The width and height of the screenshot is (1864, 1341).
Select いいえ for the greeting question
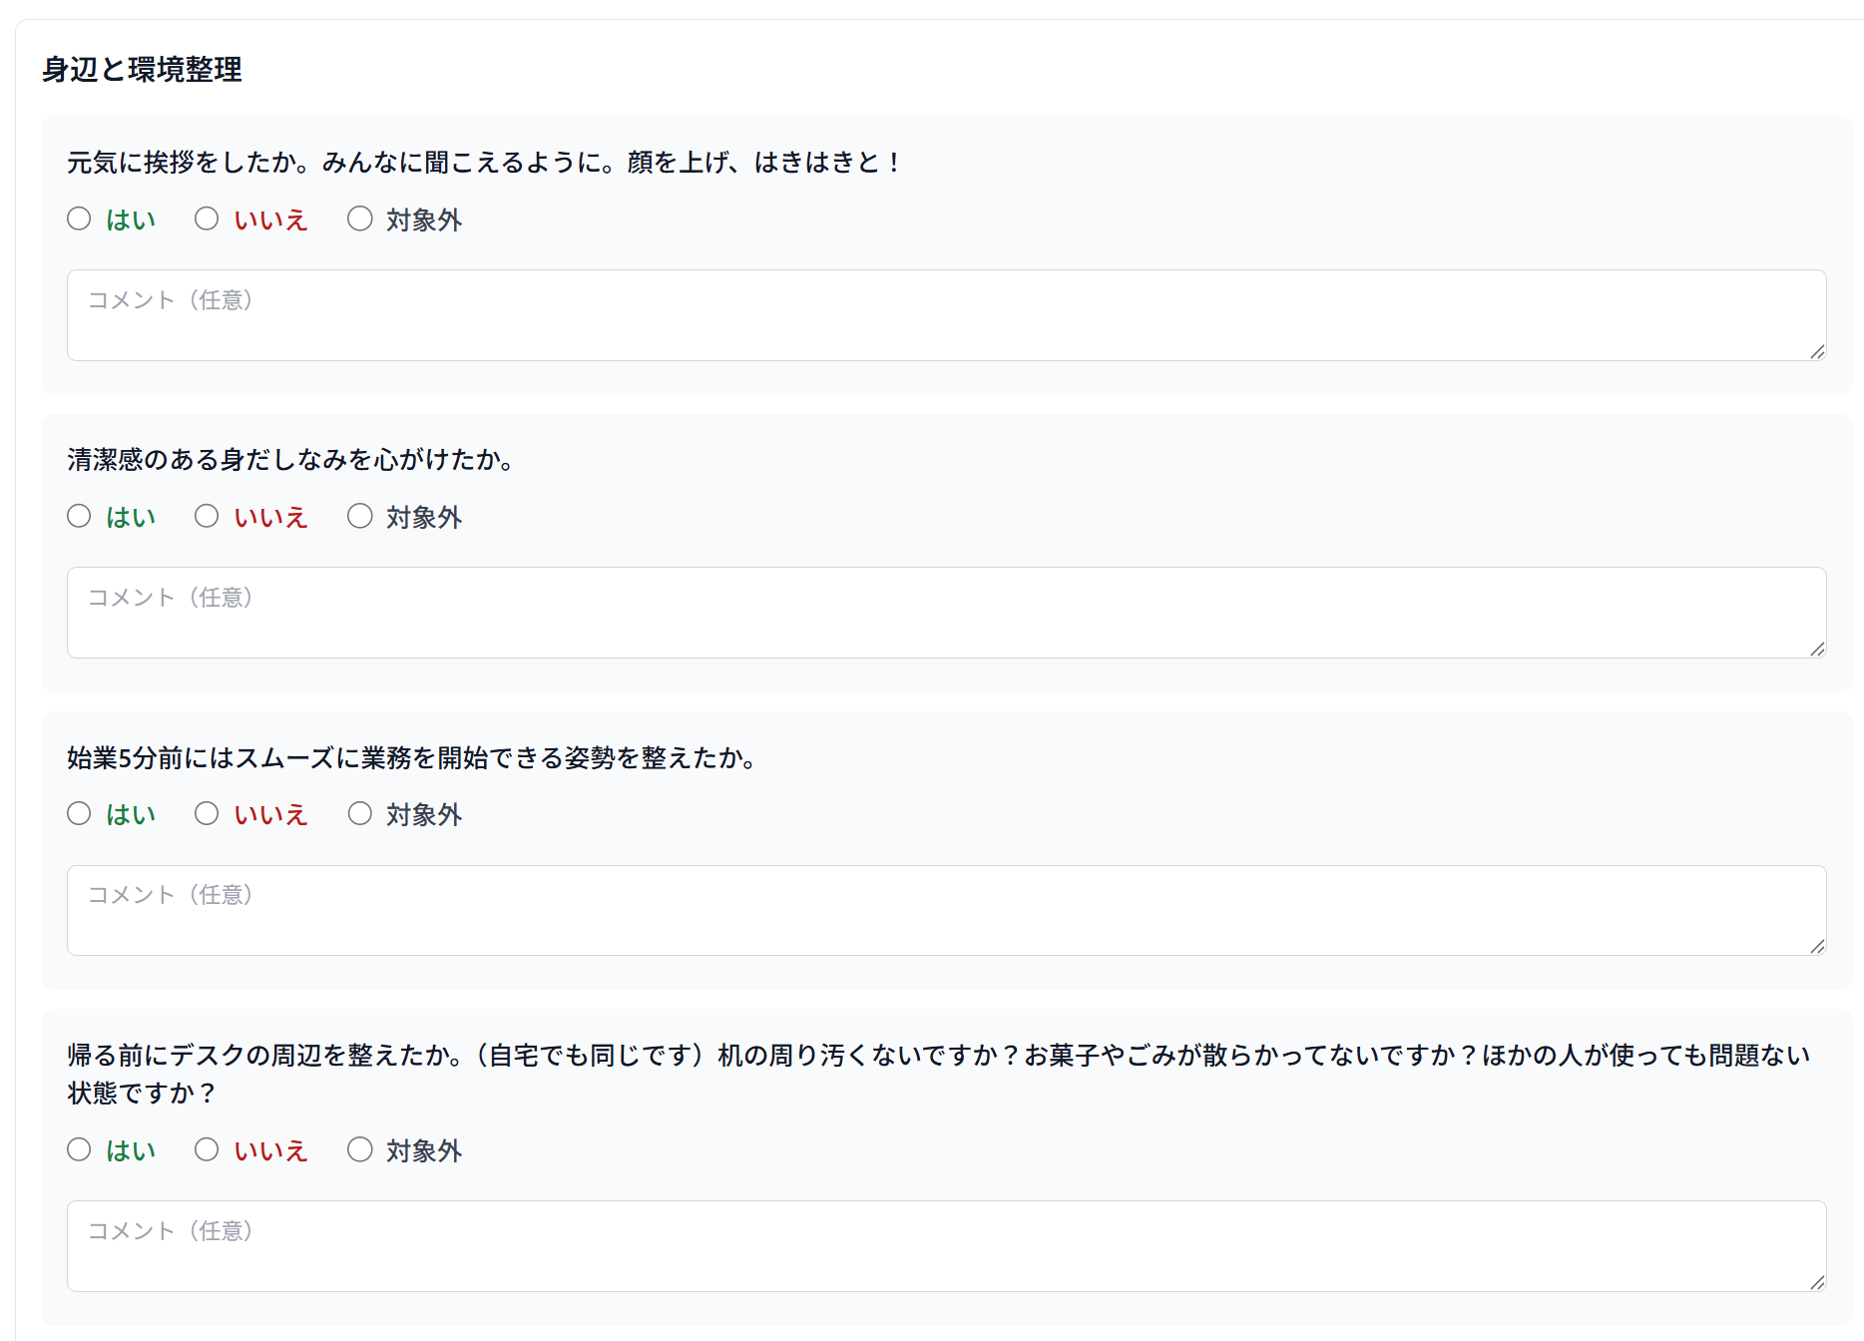(207, 219)
